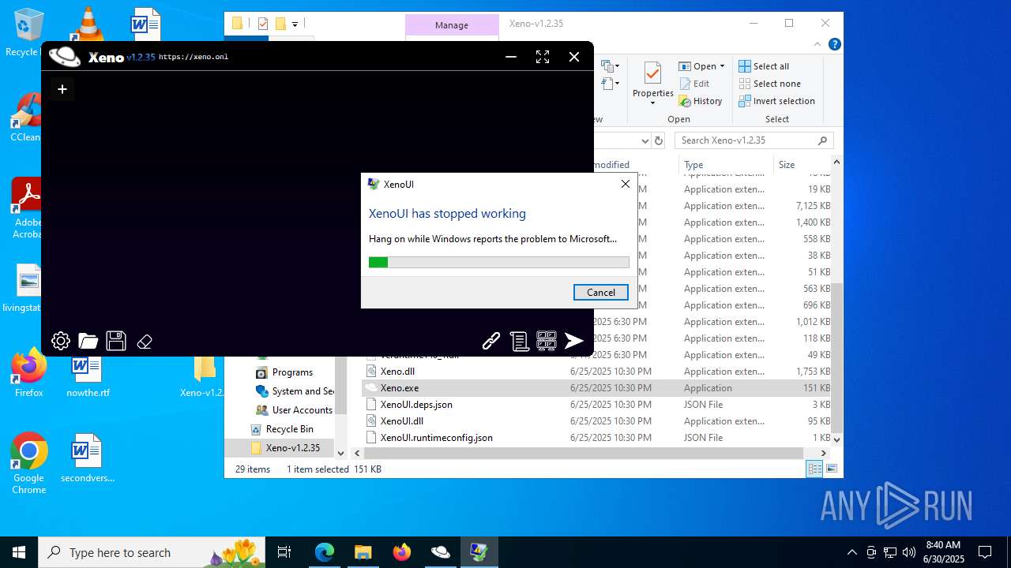Open File Explorer from the taskbar
The height and width of the screenshot is (568, 1011).
click(x=363, y=552)
